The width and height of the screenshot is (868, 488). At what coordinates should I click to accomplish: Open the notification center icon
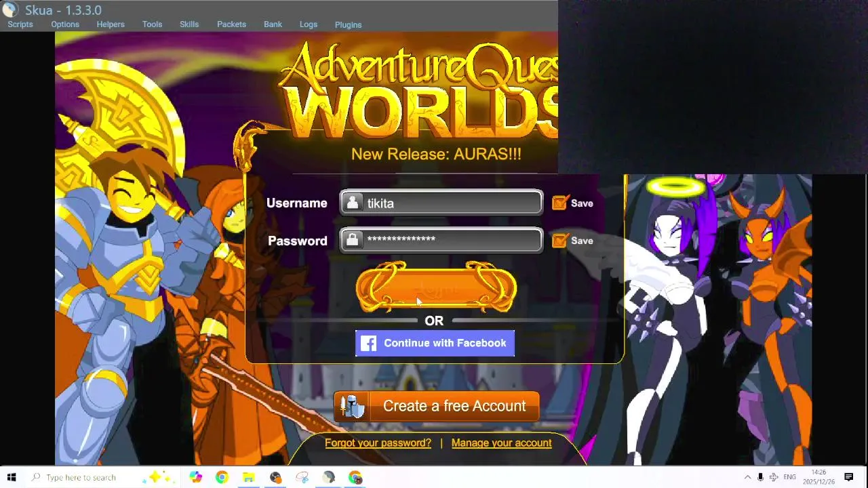(849, 477)
